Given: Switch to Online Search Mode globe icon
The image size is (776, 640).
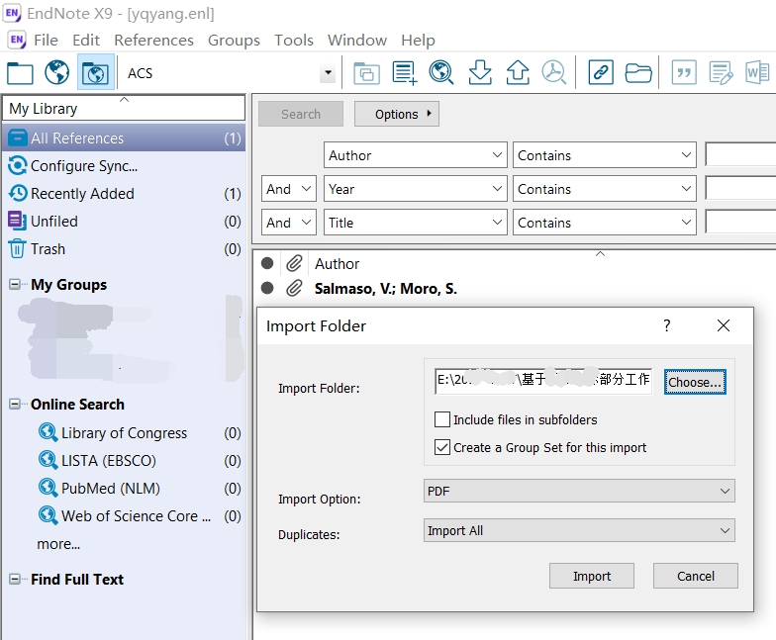Looking at the screenshot, I should point(57,72).
